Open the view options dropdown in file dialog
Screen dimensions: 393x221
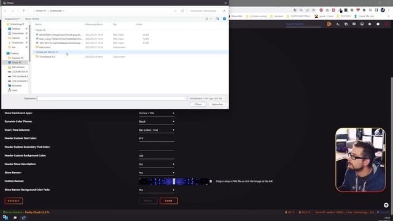(211, 19)
